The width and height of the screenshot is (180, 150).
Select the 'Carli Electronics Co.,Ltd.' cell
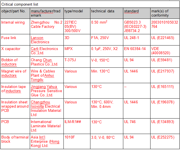click(47, 51)
